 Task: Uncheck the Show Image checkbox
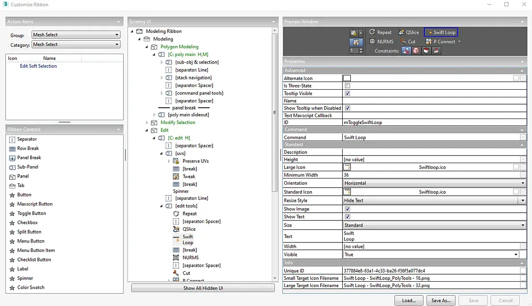[347, 209]
